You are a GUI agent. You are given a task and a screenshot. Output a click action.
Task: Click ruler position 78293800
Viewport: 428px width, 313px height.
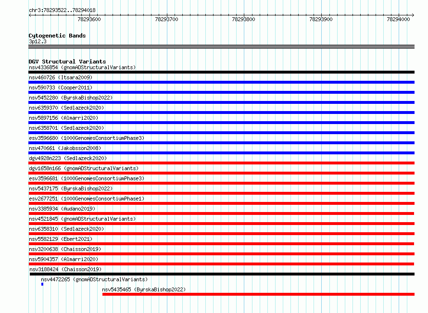pos(243,19)
